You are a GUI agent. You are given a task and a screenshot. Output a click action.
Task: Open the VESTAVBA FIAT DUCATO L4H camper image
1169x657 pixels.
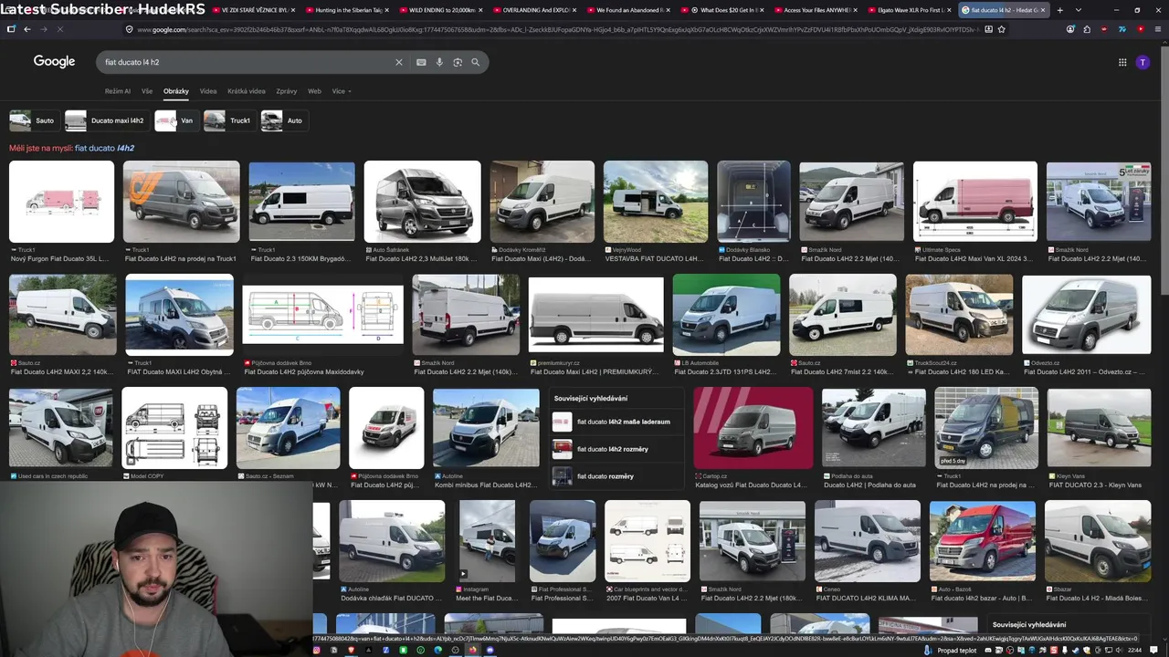click(656, 202)
